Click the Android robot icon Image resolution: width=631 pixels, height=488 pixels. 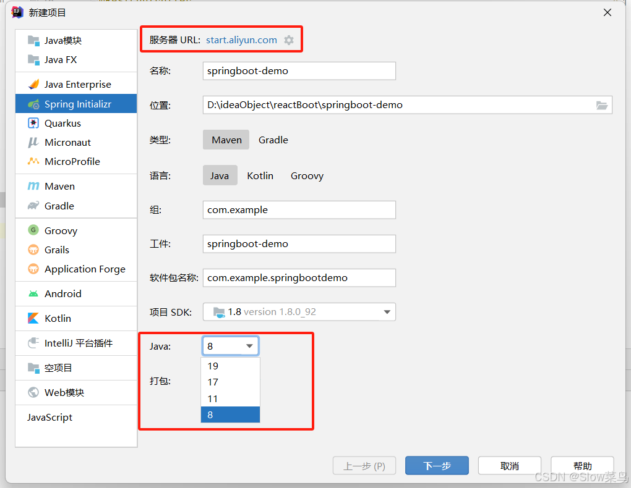pyautogui.click(x=33, y=294)
